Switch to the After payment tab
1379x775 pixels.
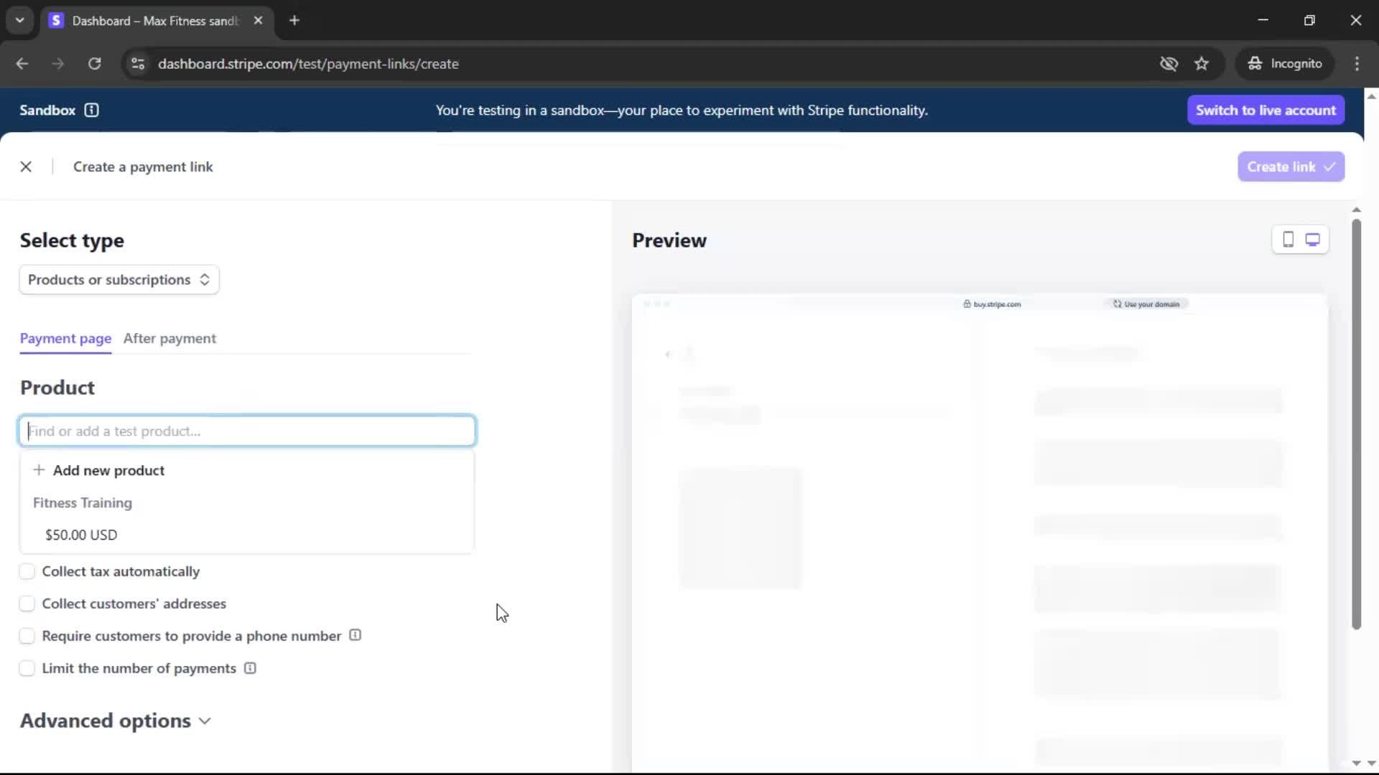coord(170,338)
